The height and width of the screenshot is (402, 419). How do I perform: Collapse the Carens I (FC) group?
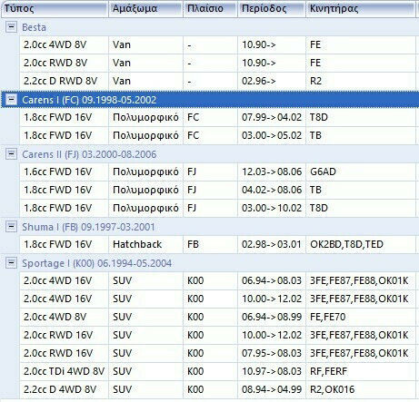(11, 100)
